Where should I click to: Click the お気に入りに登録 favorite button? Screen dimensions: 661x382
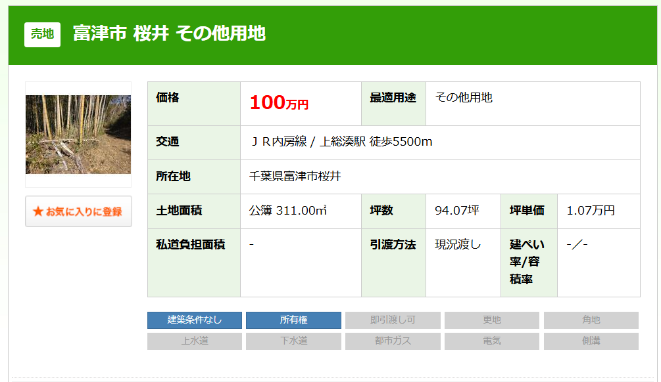click(78, 211)
